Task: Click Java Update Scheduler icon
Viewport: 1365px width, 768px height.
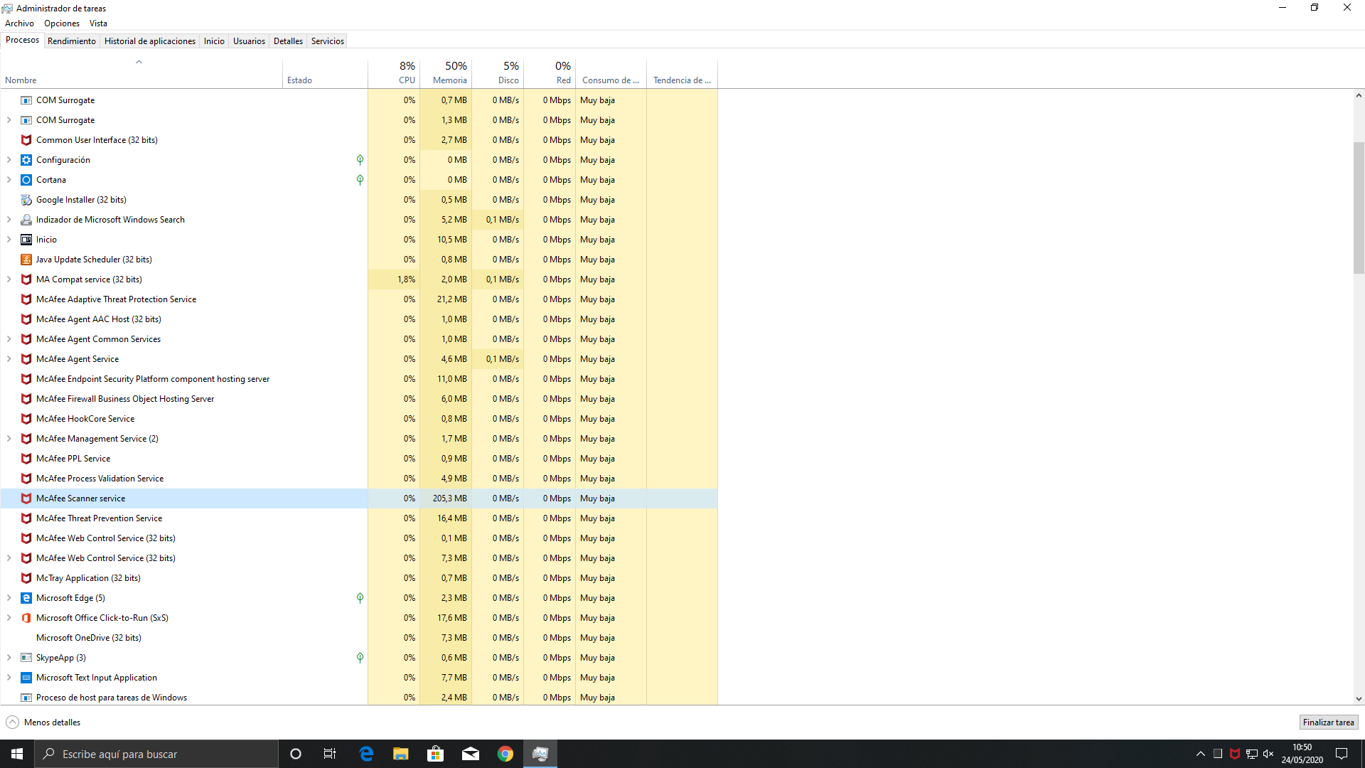Action: coord(26,260)
